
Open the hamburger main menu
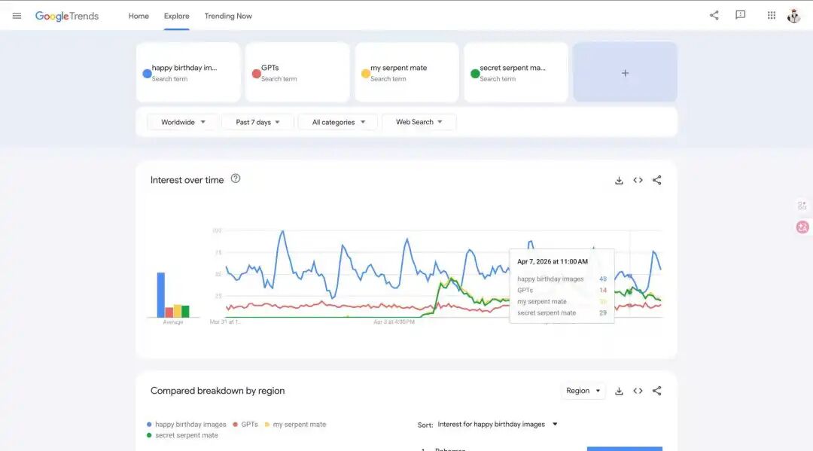pyautogui.click(x=17, y=16)
